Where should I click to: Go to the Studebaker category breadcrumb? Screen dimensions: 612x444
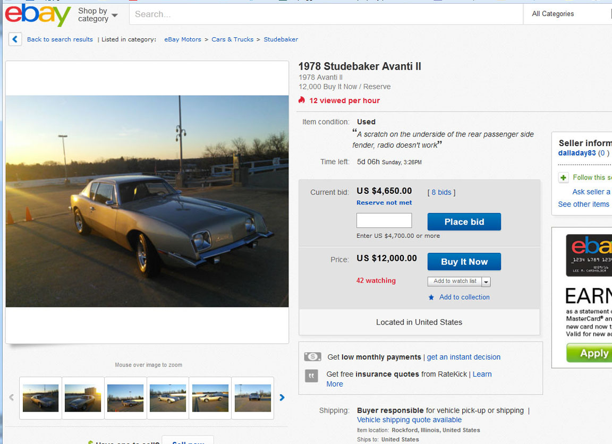pyautogui.click(x=280, y=39)
